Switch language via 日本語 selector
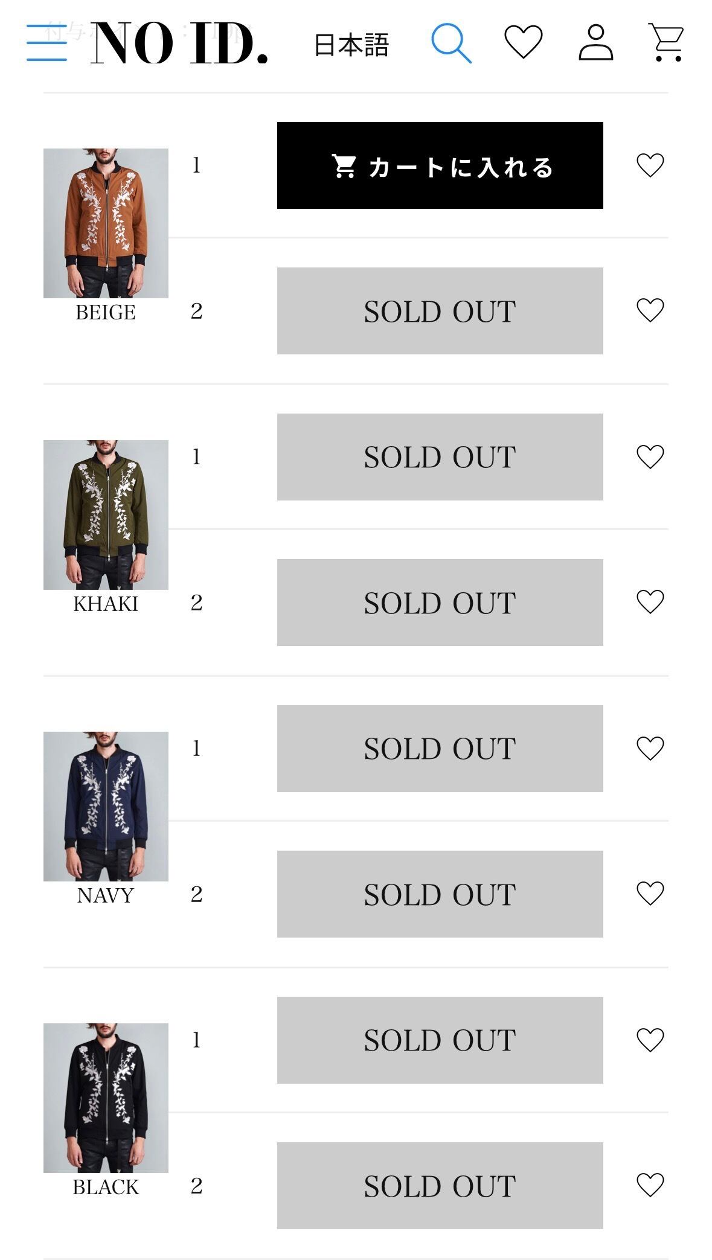Image resolution: width=712 pixels, height=1260 pixels. click(351, 45)
